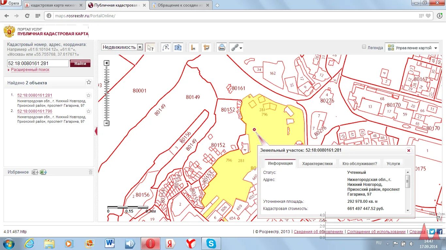Go forward in the browser

coord(17,16)
